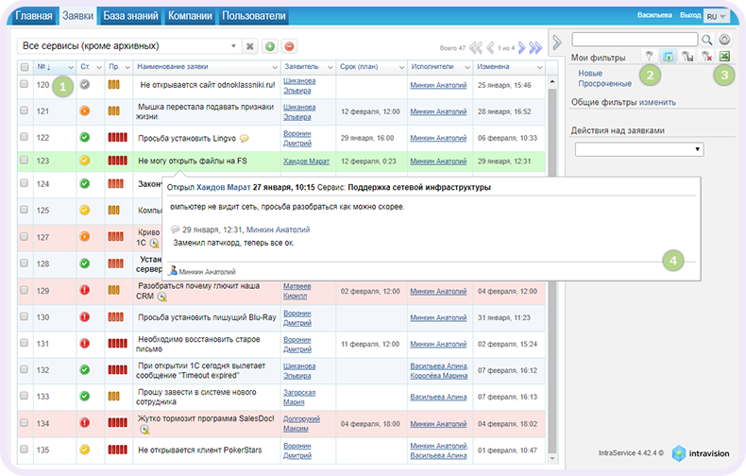Viewport: 746px width, 476px height.
Task: Open the 'Срок (план)' column dropdown arrow
Action: pyautogui.click(x=401, y=68)
